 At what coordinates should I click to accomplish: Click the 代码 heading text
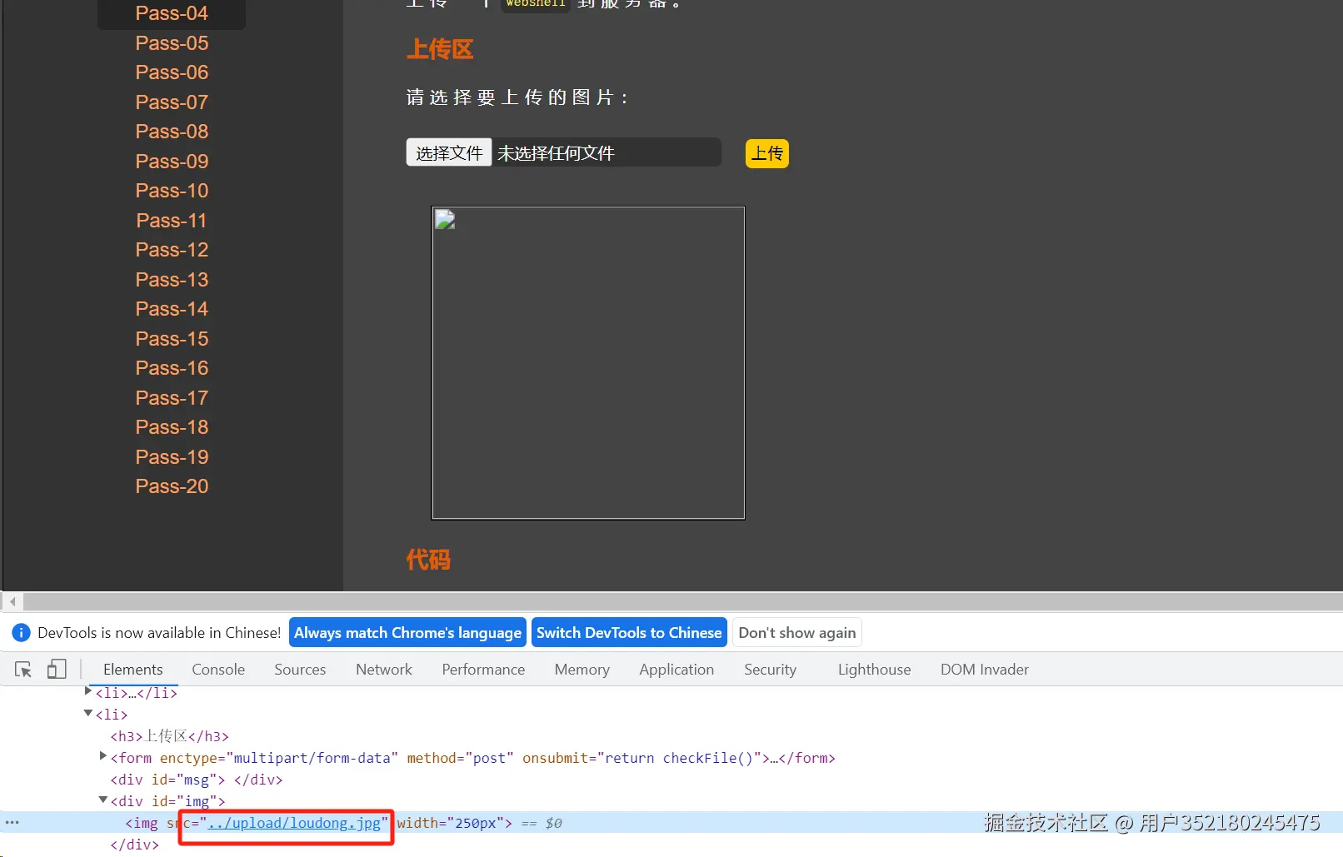click(x=428, y=560)
